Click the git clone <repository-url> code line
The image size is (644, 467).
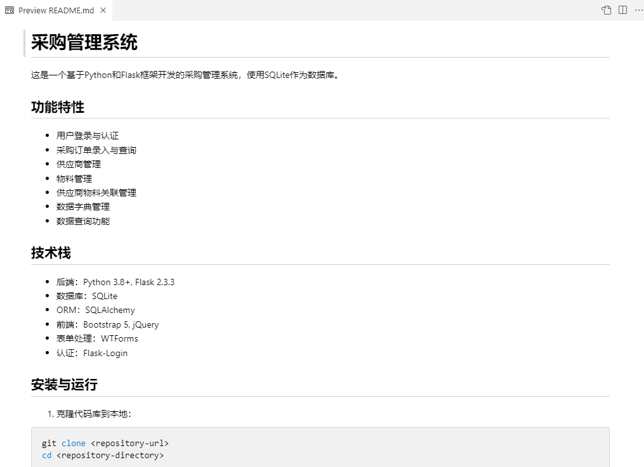coord(105,443)
